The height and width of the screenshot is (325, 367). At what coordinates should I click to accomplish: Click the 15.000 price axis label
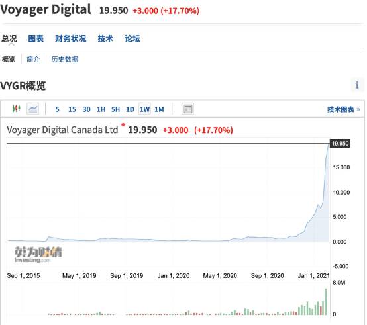point(341,167)
